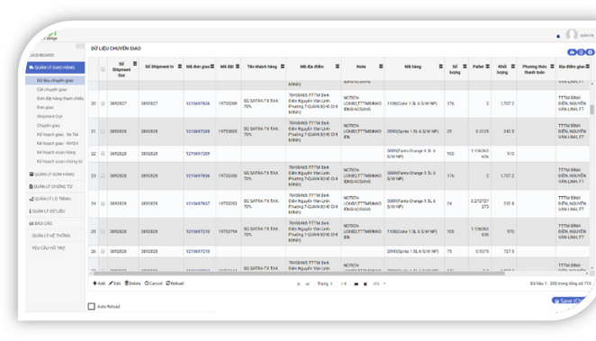Screen dimensions: 596x341
Task: Open the user profile avatar
Action: (572, 34)
